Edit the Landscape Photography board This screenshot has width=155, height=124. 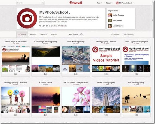pyautogui.click(x=46, y=74)
